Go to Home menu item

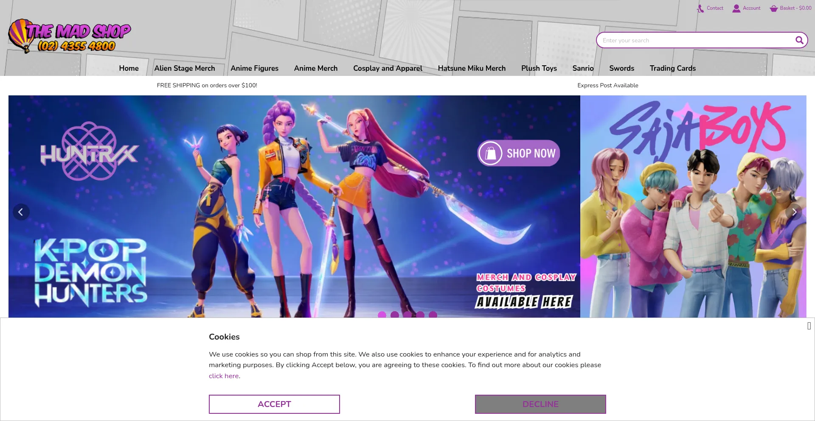coord(129,68)
